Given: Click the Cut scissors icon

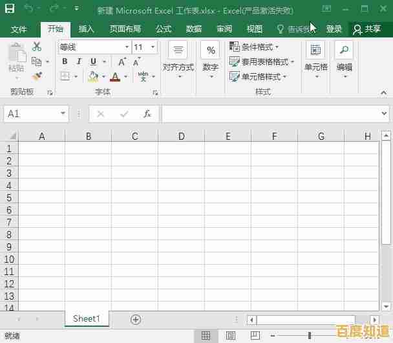Looking at the screenshot, I should click(37, 47).
